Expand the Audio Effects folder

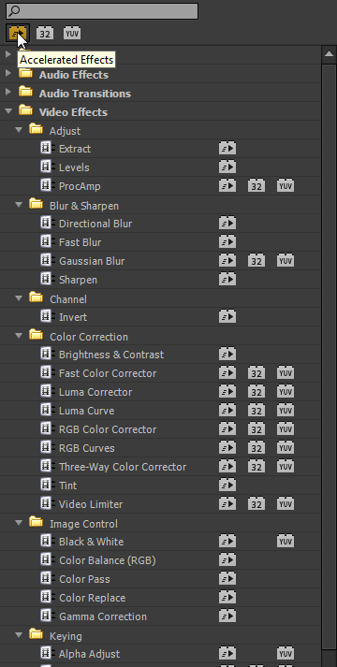tap(7, 73)
